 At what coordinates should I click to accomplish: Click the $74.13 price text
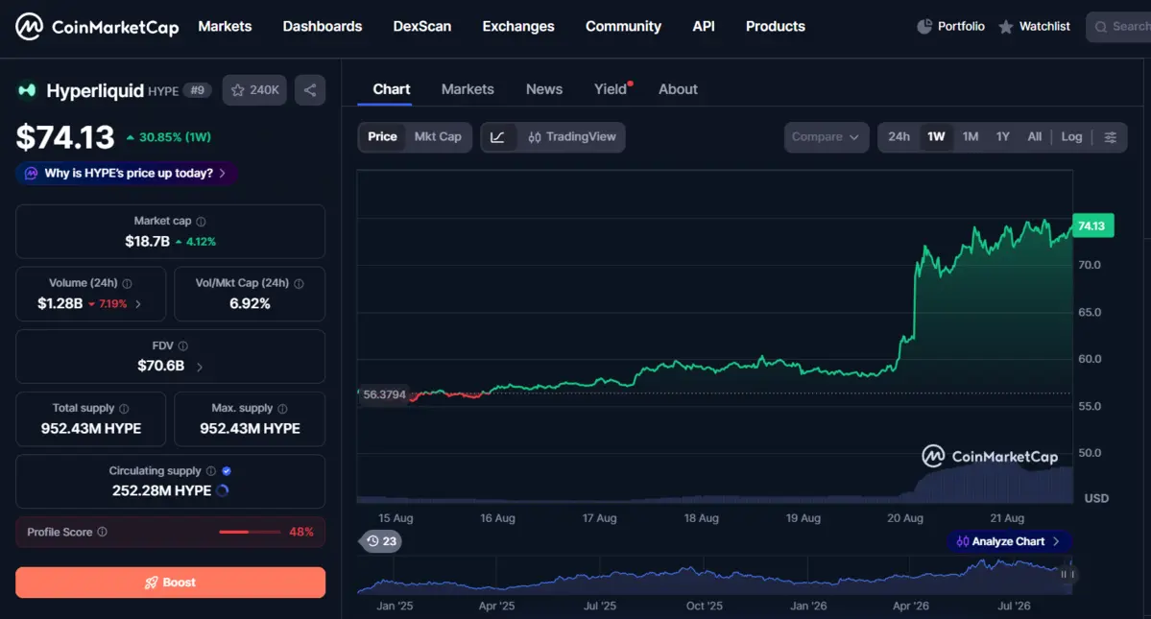(x=65, y=137)
